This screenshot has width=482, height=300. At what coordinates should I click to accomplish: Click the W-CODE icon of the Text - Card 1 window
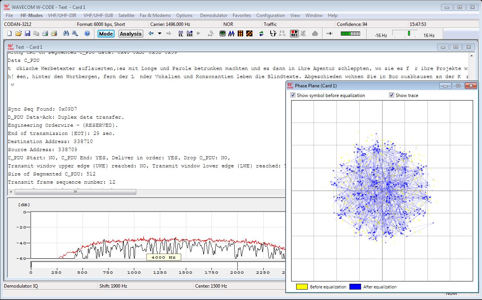[10, 47]
